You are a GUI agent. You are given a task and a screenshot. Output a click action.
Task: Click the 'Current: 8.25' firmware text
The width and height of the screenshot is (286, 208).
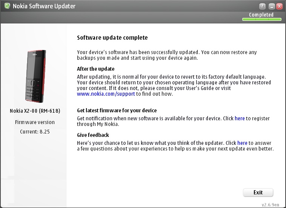(35, 132)
